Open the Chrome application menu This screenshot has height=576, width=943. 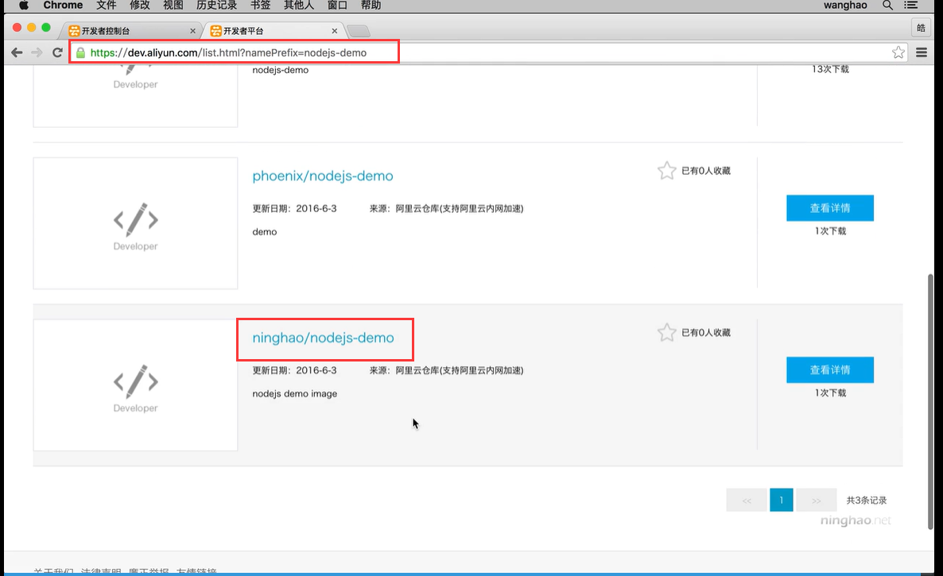63,6
